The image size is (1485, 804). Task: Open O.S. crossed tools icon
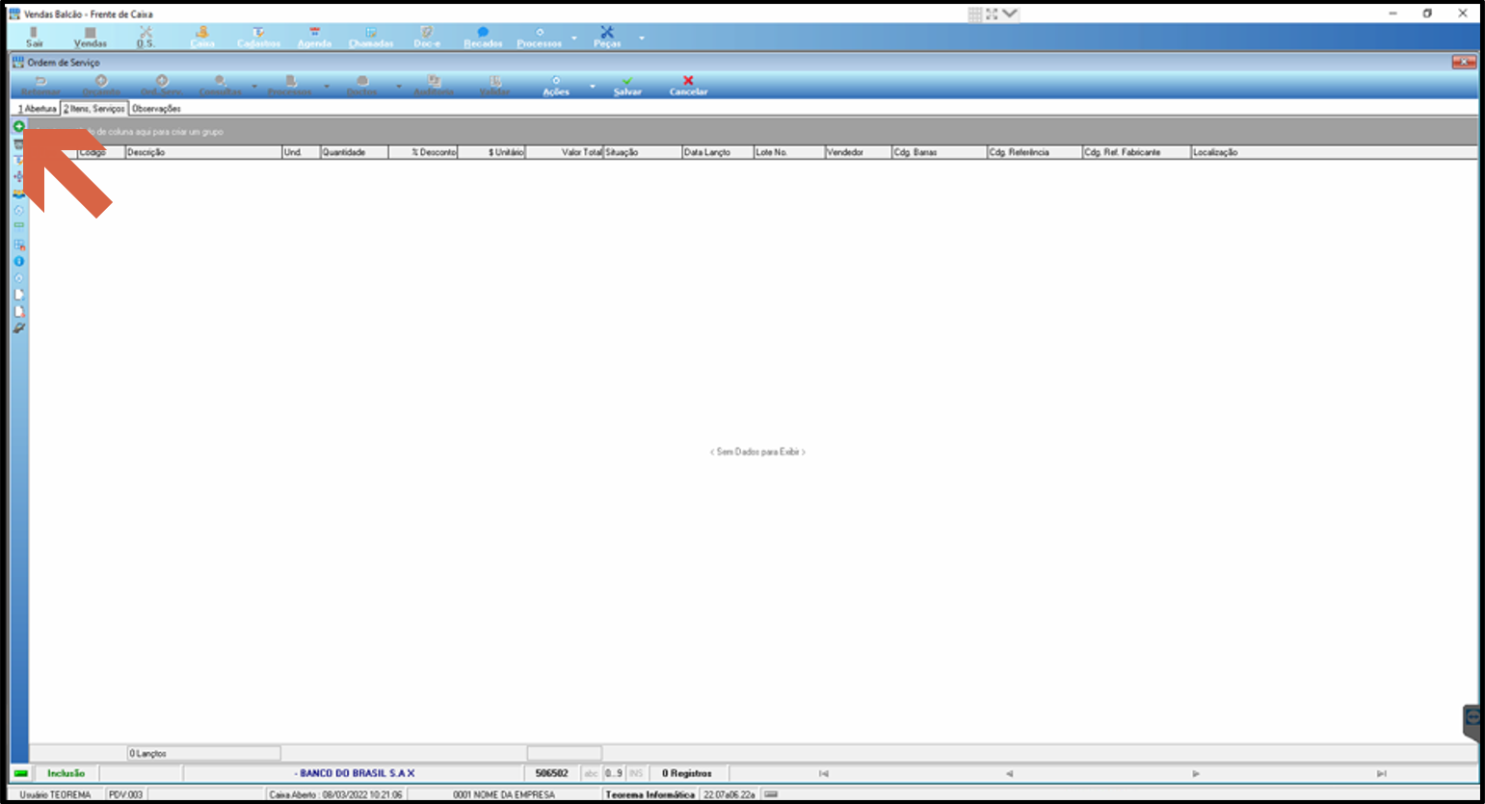[x=146, y=37]
